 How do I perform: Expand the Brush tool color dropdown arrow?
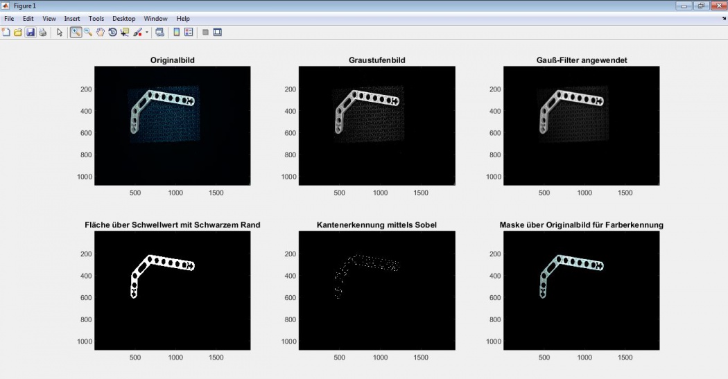(x=147, y=33)
